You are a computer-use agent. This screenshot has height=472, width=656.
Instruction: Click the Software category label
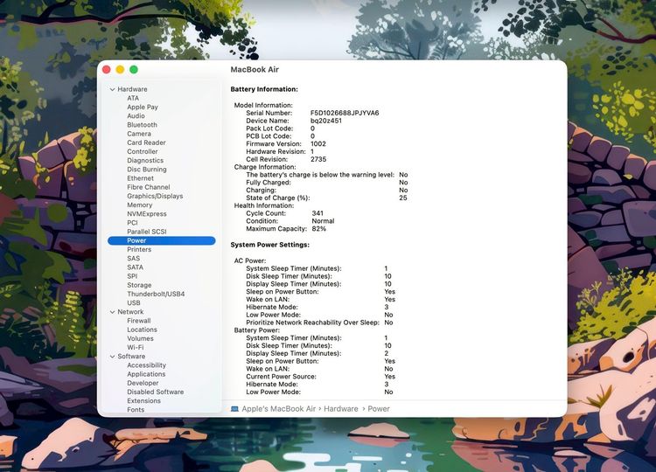click(x=131, y=357)
